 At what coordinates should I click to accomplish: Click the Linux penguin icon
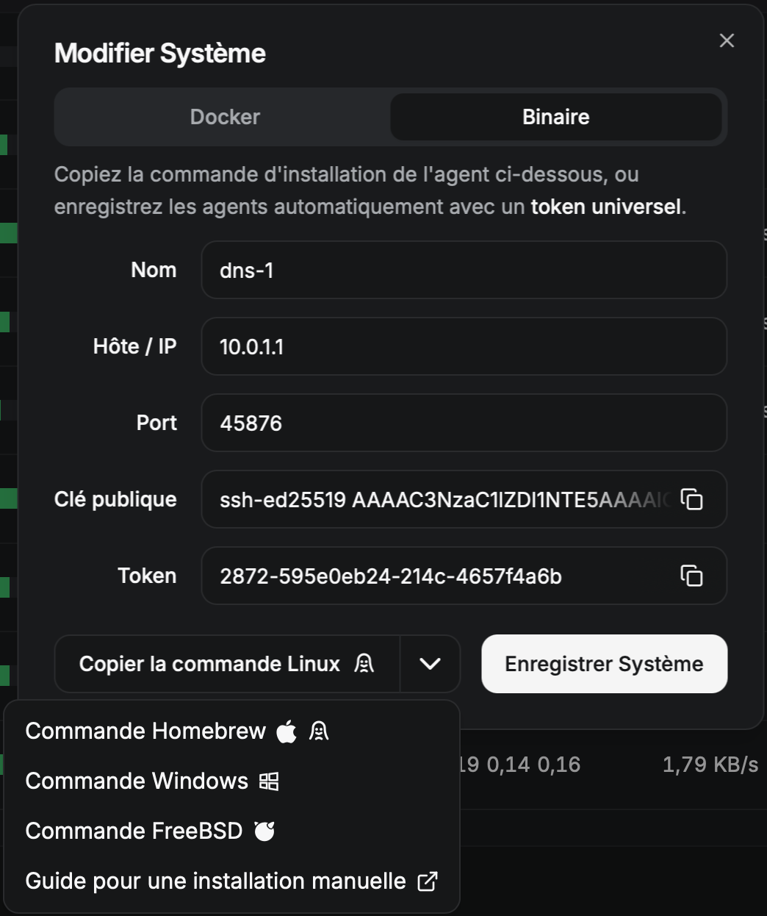[x=364, y=664]
